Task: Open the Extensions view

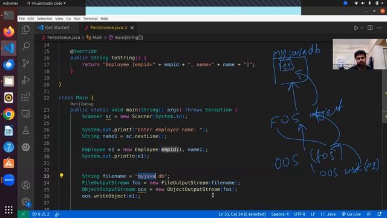Action: 25,97
